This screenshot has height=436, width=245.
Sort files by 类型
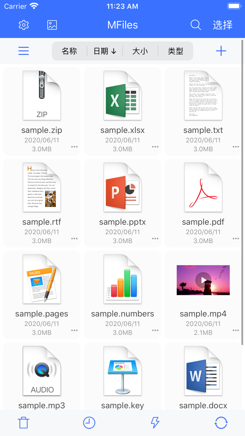tap(175, 51)
